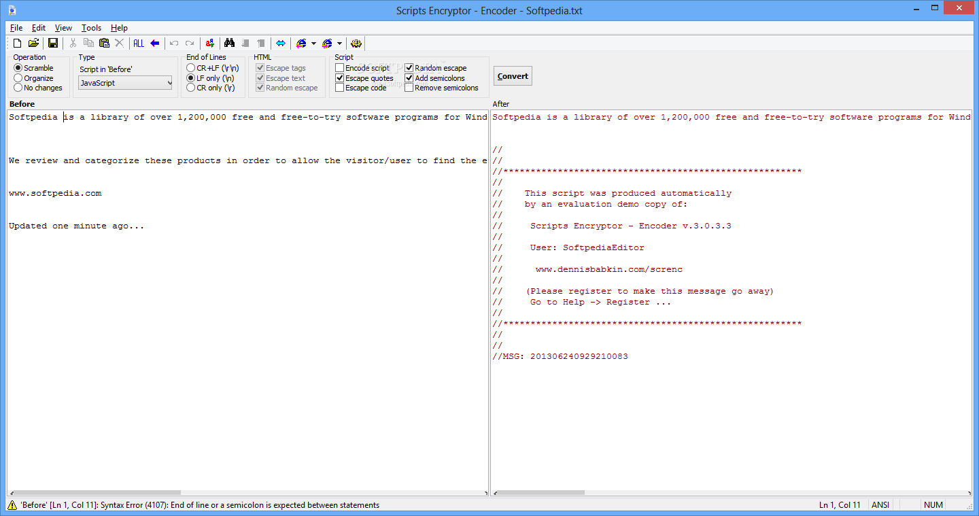
Task: Uncheck Add semicolons option
Action: (x=435, y=78)
